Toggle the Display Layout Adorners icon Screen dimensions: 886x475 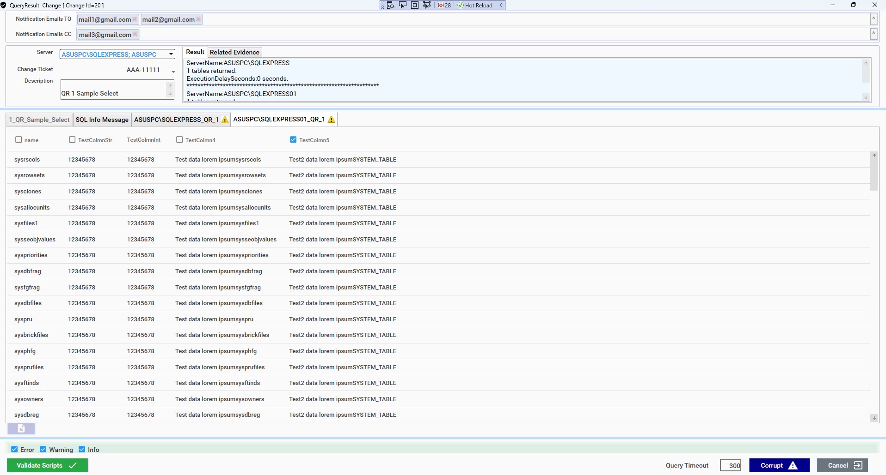pyautogui.click(x=415, y=5)
